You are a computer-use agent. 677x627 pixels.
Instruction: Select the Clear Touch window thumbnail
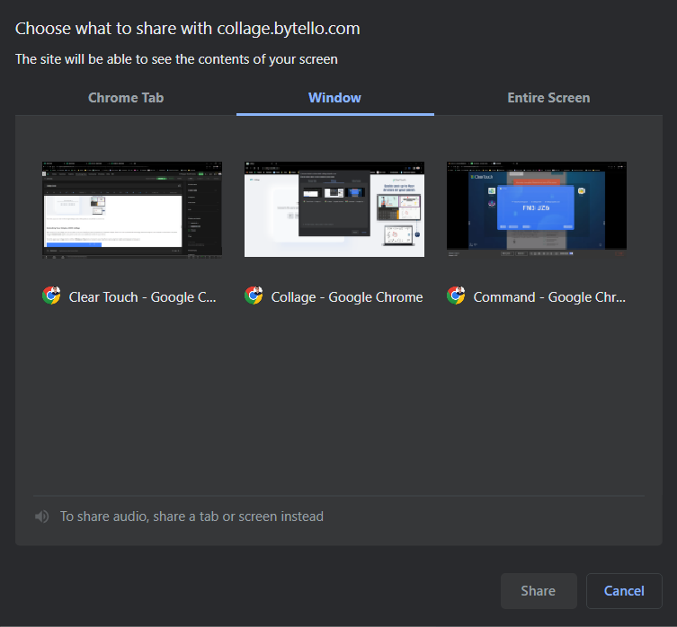coord(132,209)
